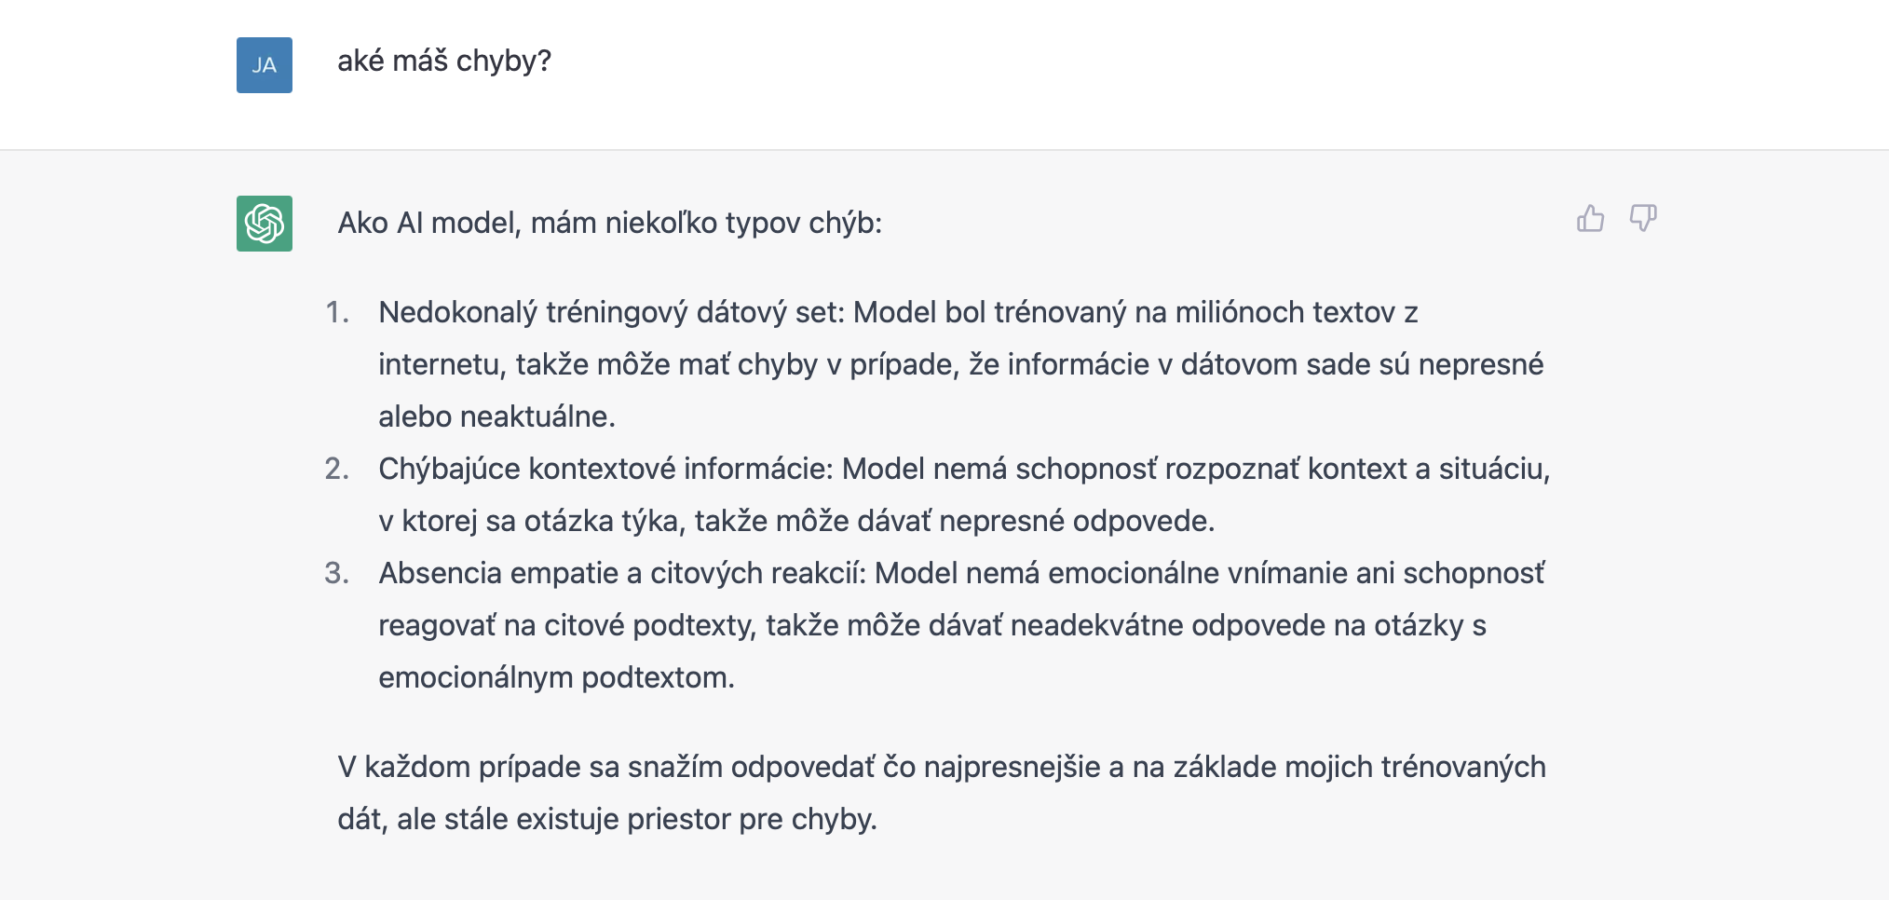1889x900 pixels.
Task: Click the phrase "Chýbajúce kontextové informácie"
Action: pyautogui.click(x=605, y=469)
